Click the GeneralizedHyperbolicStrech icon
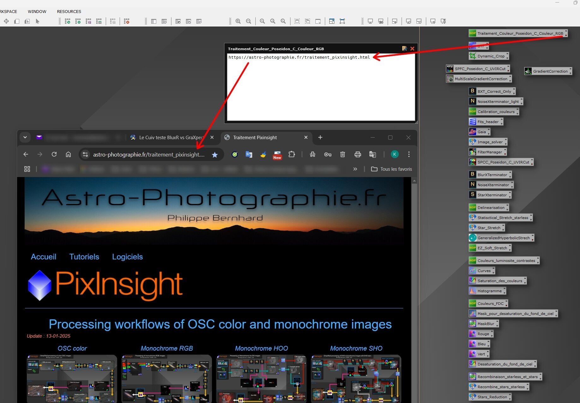This screenshot has width=580, height=403. [x=501, y=238]
